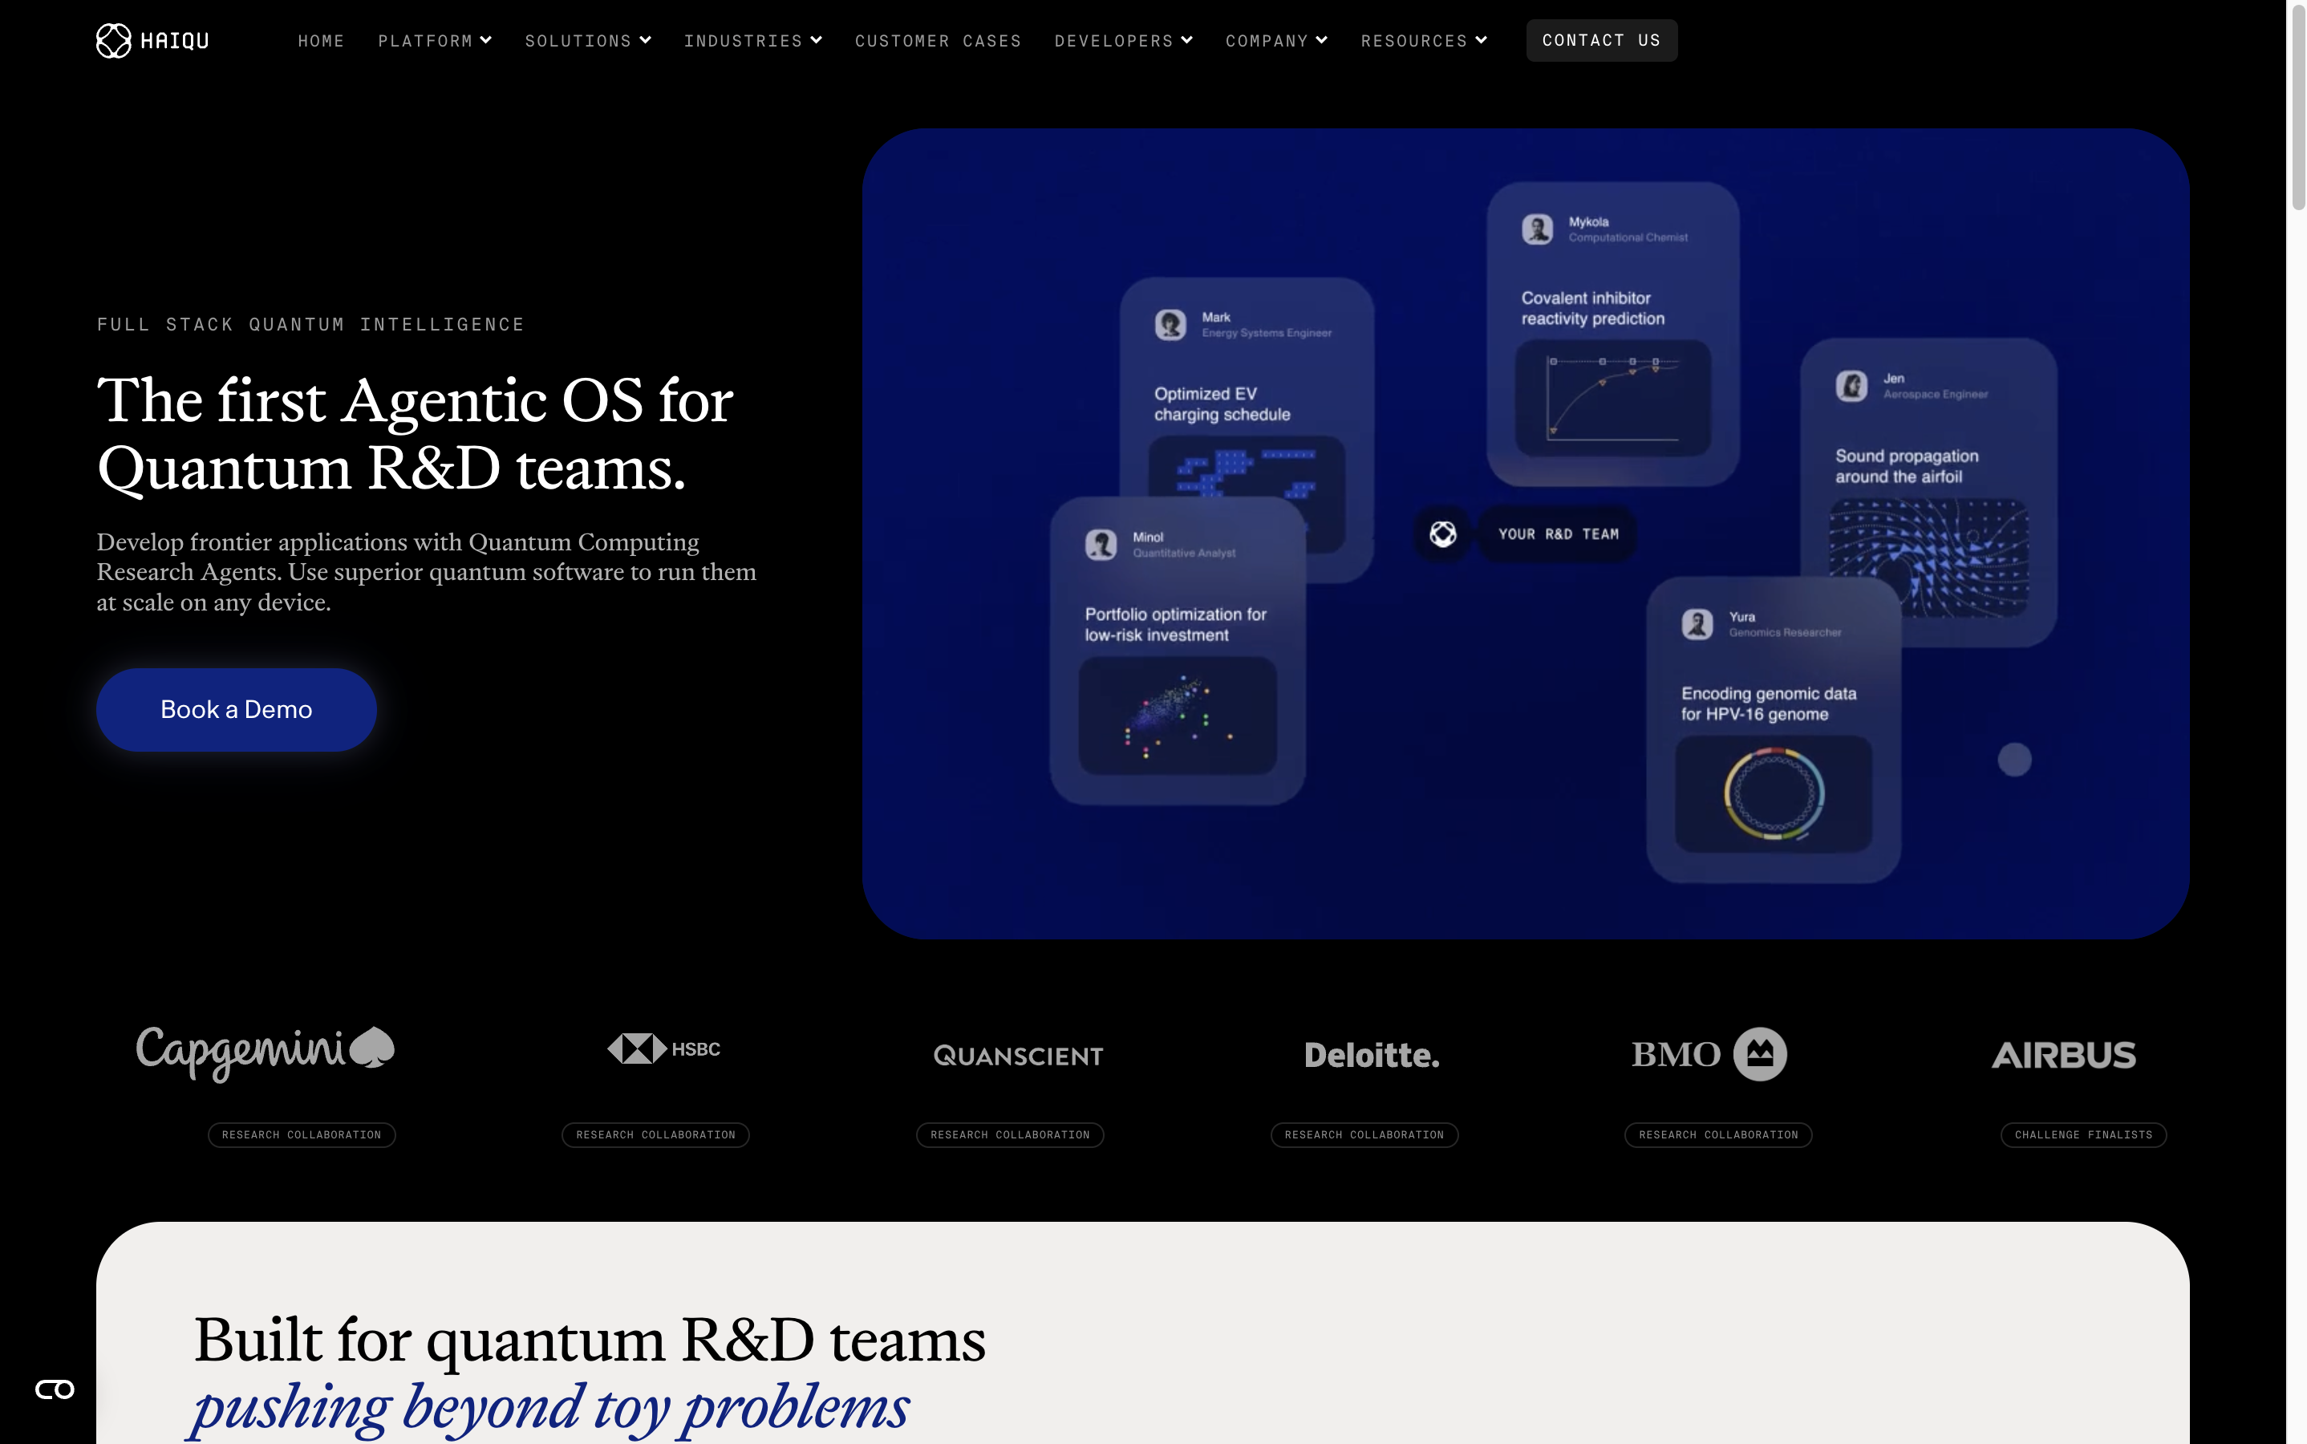Open the cookie preferences icon at the bottom left
2307x1444 pixels.
(x=55, y=1389)
